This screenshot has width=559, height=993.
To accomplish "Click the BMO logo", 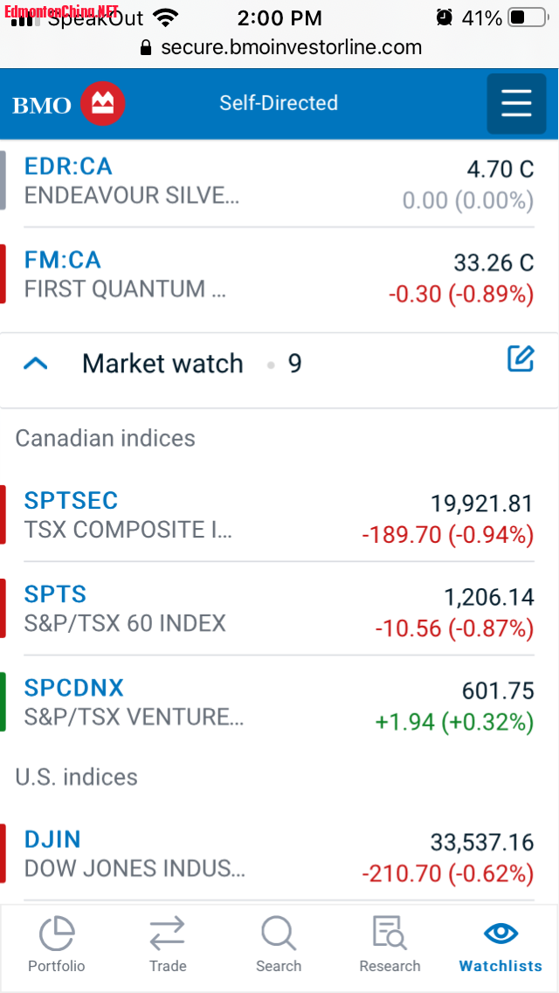I will (x=69, y=105).
